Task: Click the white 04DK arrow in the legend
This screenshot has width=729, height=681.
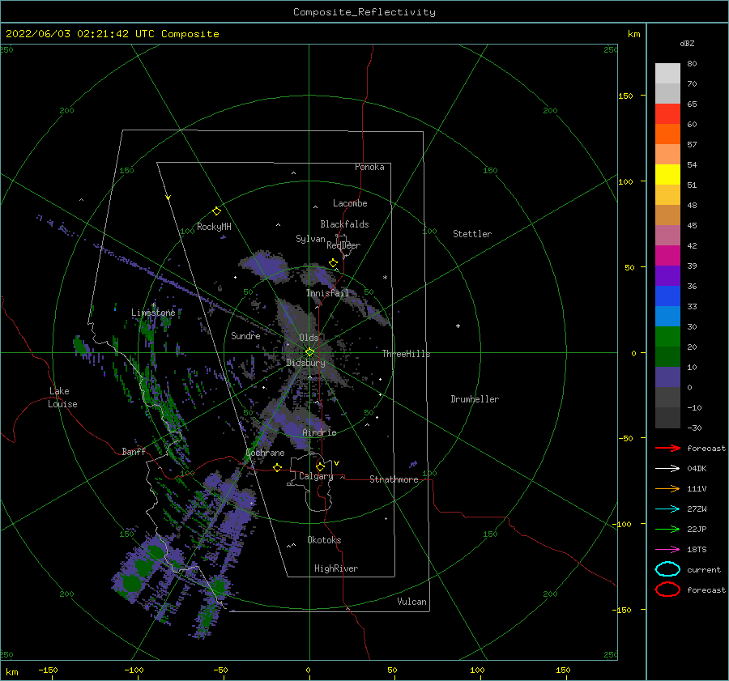Action: (x=667, y=469)
